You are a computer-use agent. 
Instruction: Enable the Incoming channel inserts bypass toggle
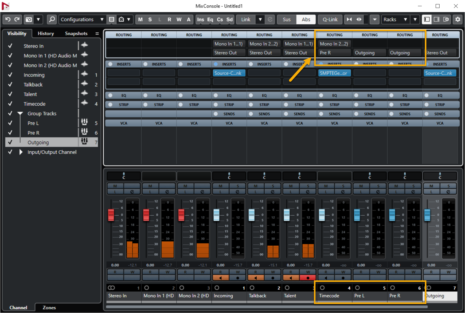[x=216, y=64]
